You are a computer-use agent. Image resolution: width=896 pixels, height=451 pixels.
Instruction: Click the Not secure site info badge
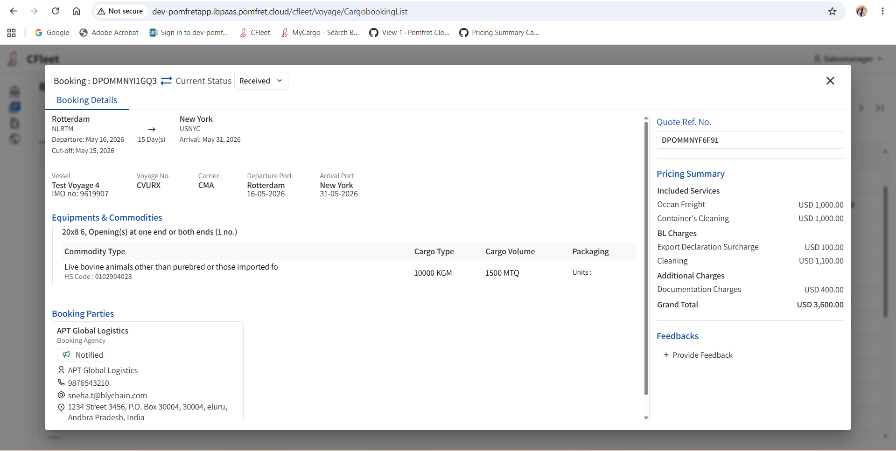tap(120, 11)
